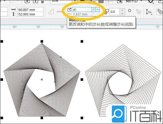Screen dimensions: 163x124
Task: Increase blend direction angle with up arrow
Action: 122,10
